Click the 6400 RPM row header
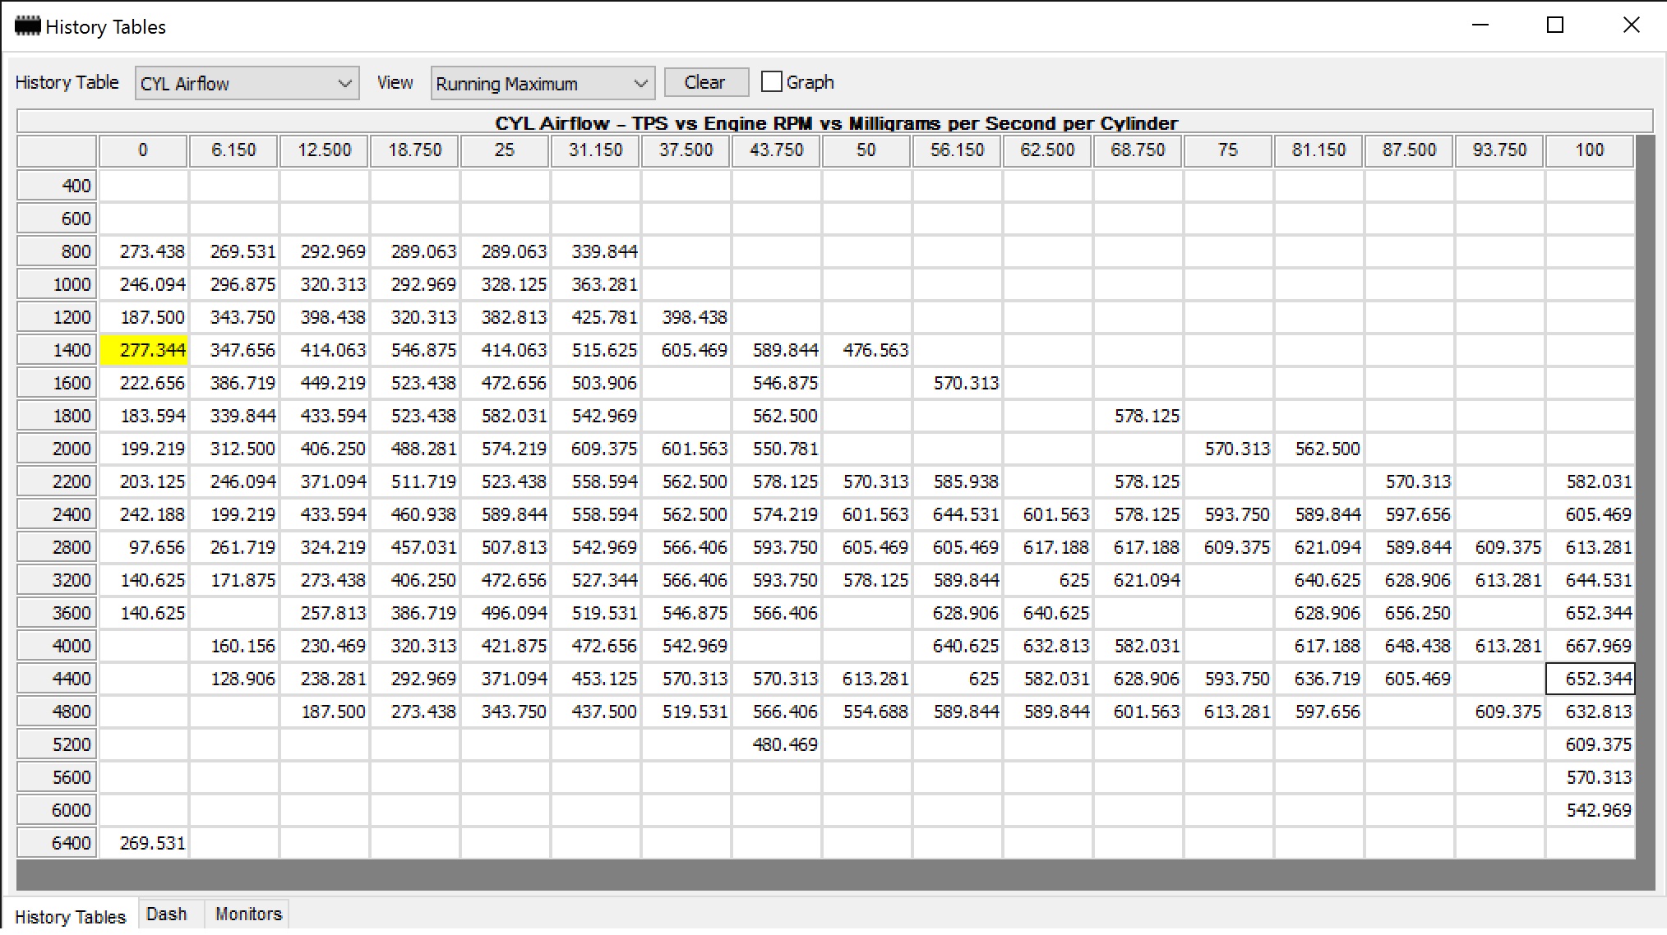 point(57,843)
